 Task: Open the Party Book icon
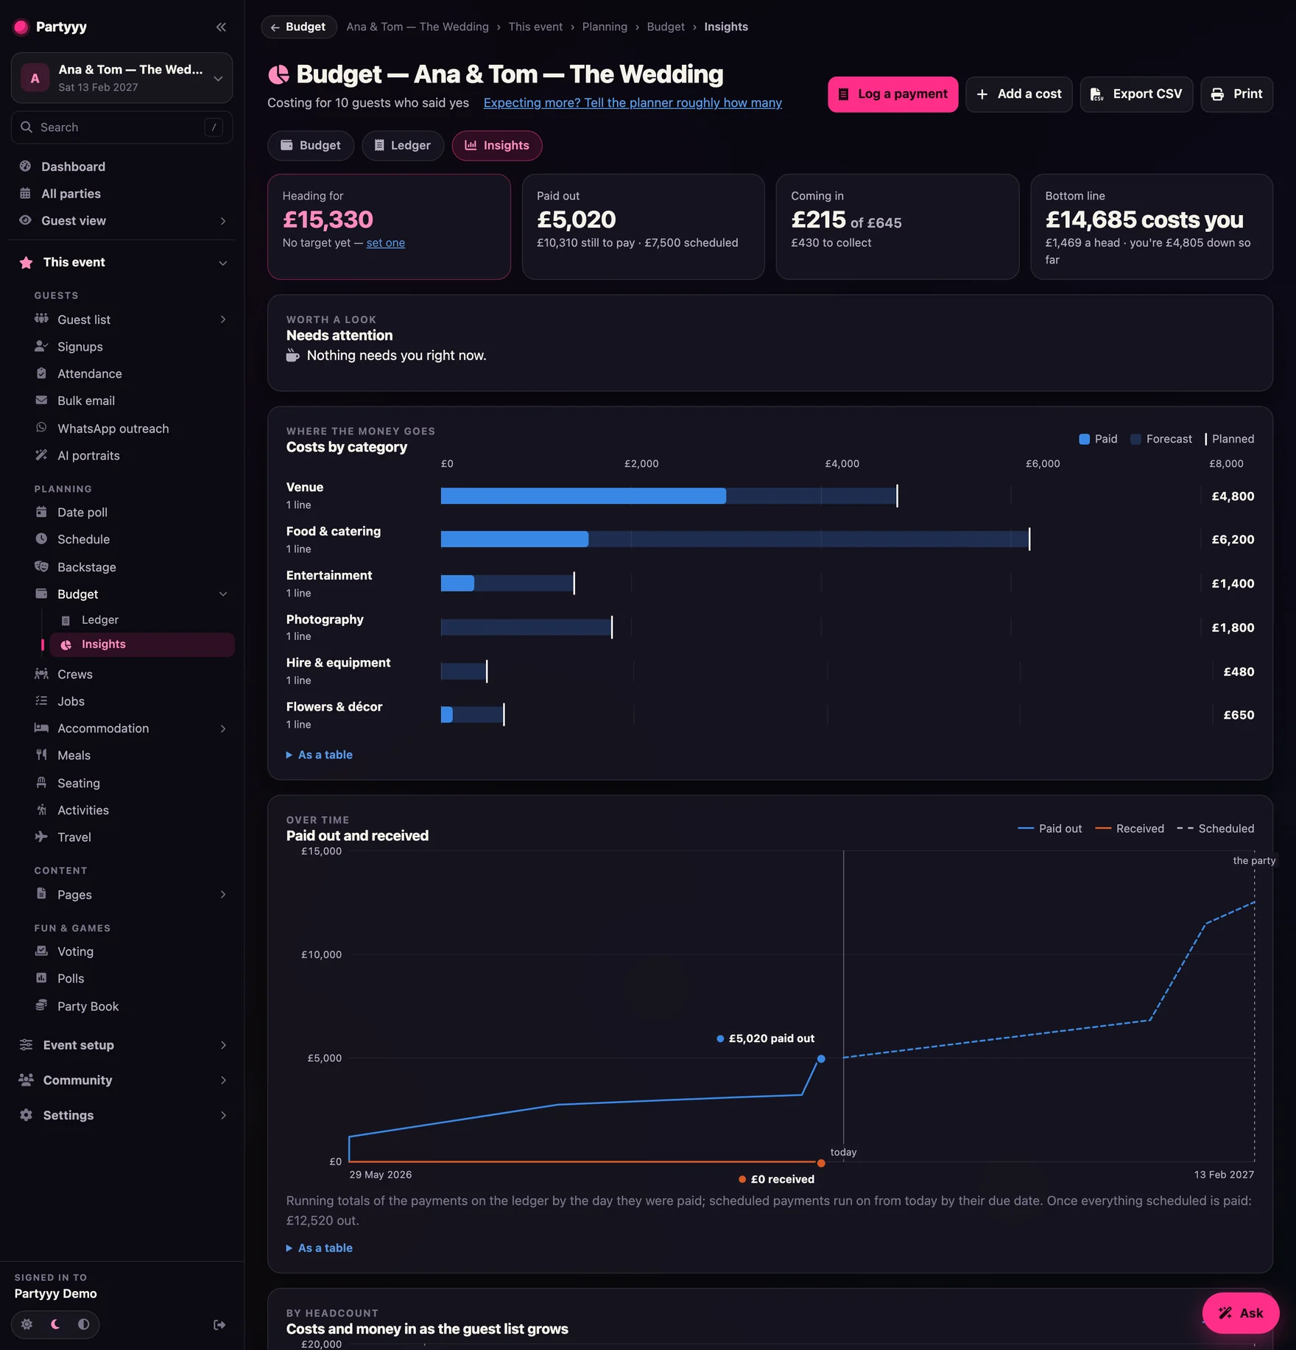tap(41, 1005)
